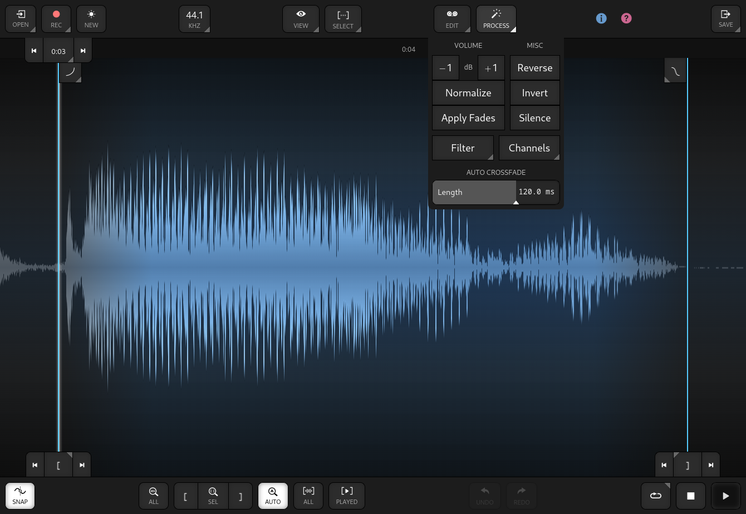The height and width of the screenshot is (514, 746).
Task: Start playback with the play button
Action: click(726, 496)
